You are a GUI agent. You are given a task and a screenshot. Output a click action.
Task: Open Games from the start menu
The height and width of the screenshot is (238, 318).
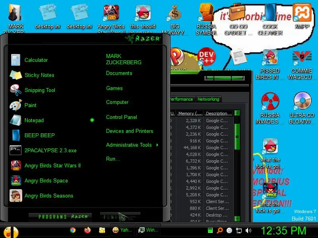coord(114,88)
